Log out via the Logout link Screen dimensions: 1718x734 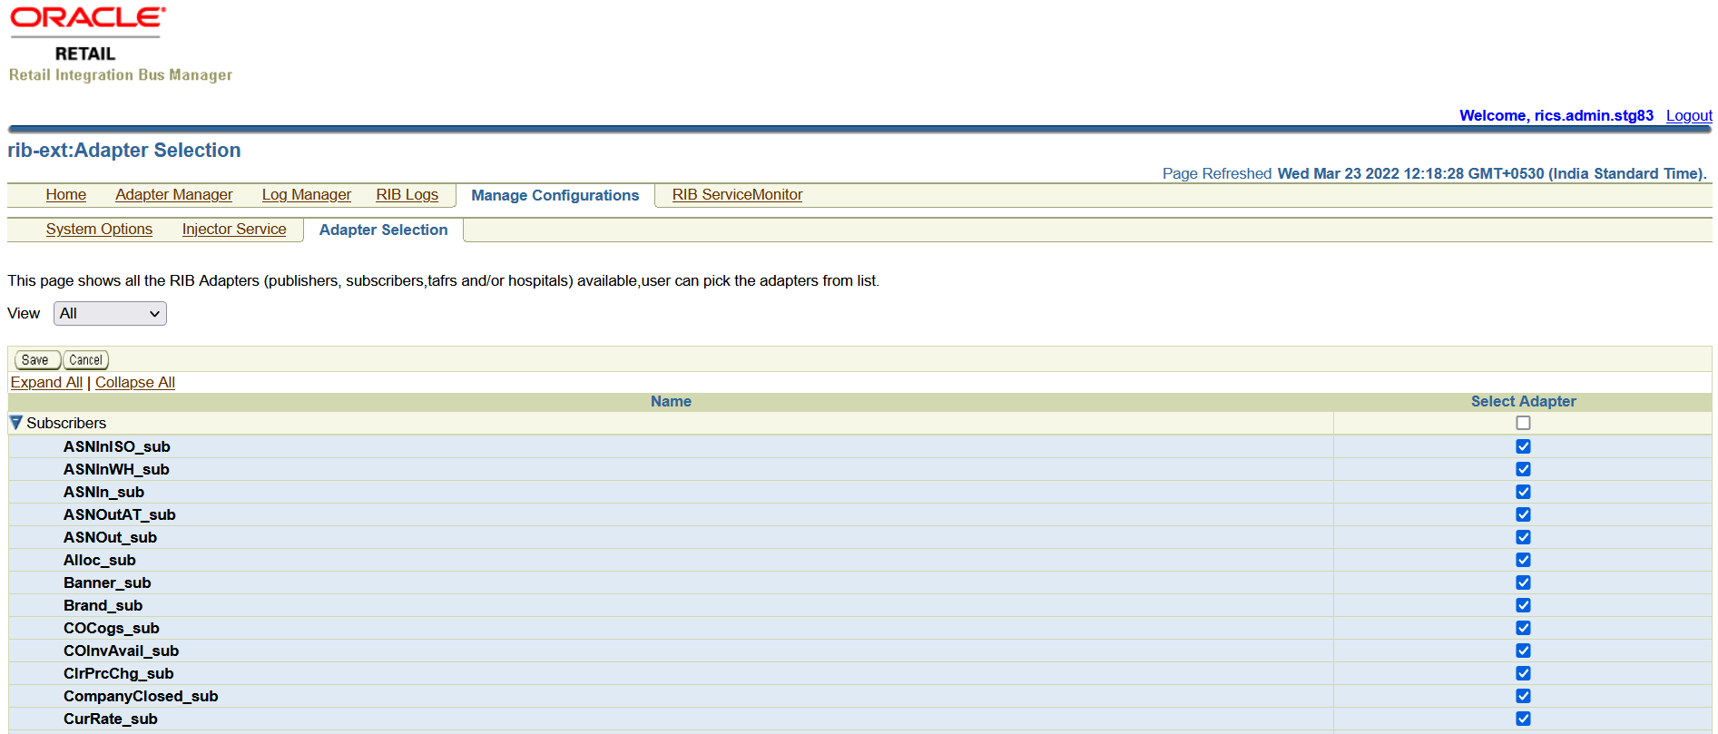[1689, 116]
